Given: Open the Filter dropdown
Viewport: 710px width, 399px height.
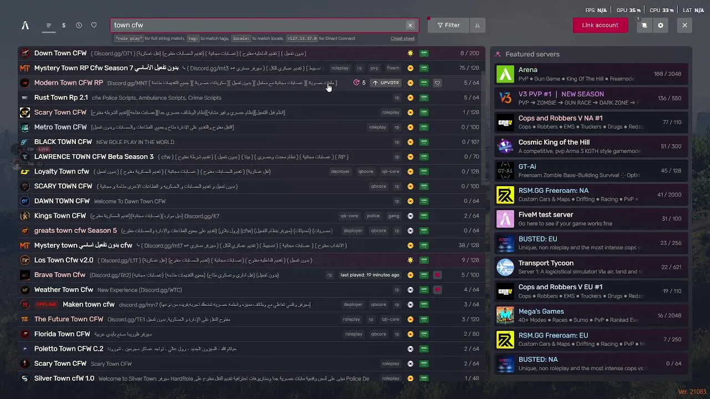Looking at the screenshot, I should point(448,25).
